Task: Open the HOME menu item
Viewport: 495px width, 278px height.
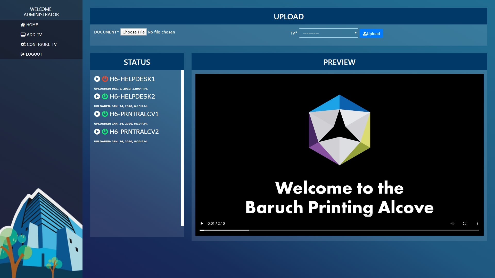Action: click(x=29, y=25)
